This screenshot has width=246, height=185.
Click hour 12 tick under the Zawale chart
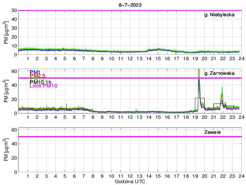click(130, 176)
